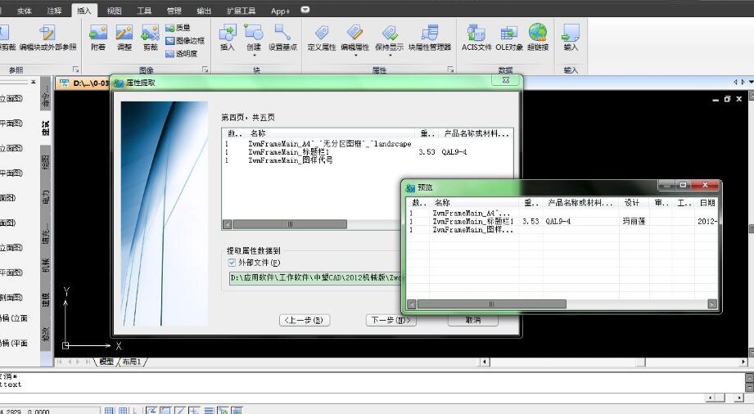Select the 插入 ribbon tab
754x414 pixels.
tap(84, 11)
